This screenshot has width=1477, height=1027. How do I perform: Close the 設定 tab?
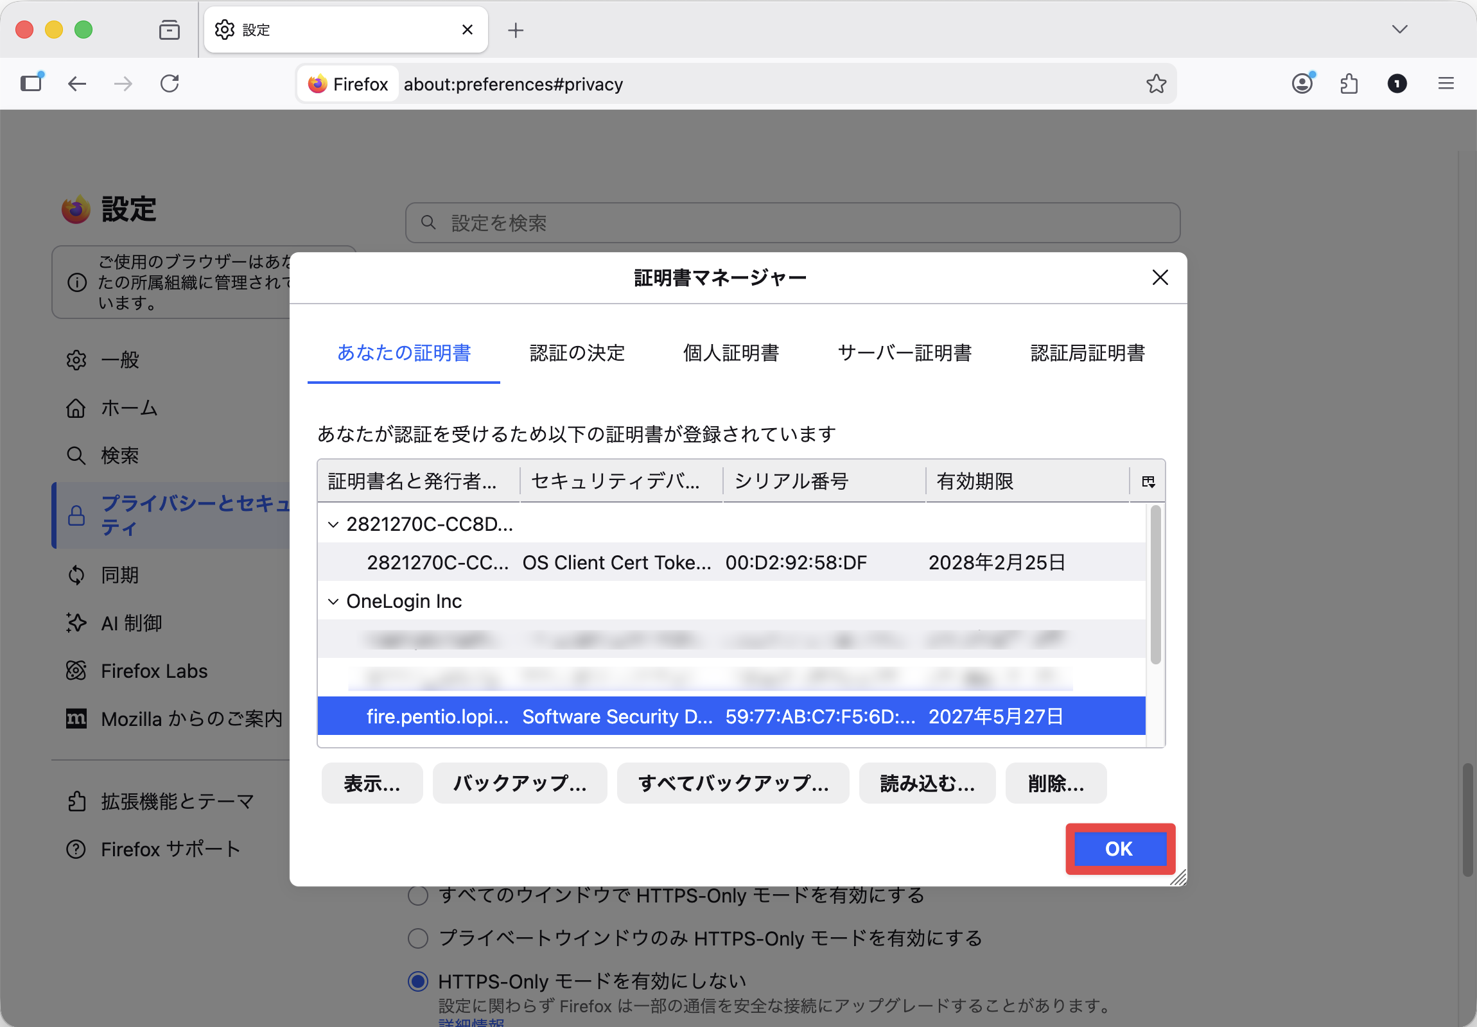point(468,30)
